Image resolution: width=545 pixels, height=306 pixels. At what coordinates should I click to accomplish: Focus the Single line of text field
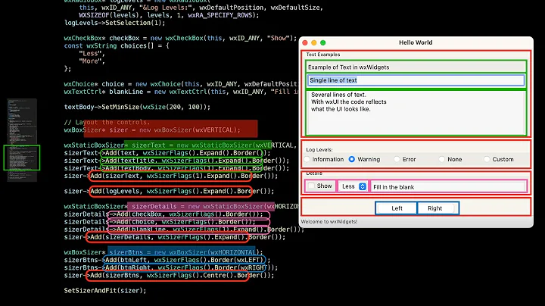click(x=416, y=80)
